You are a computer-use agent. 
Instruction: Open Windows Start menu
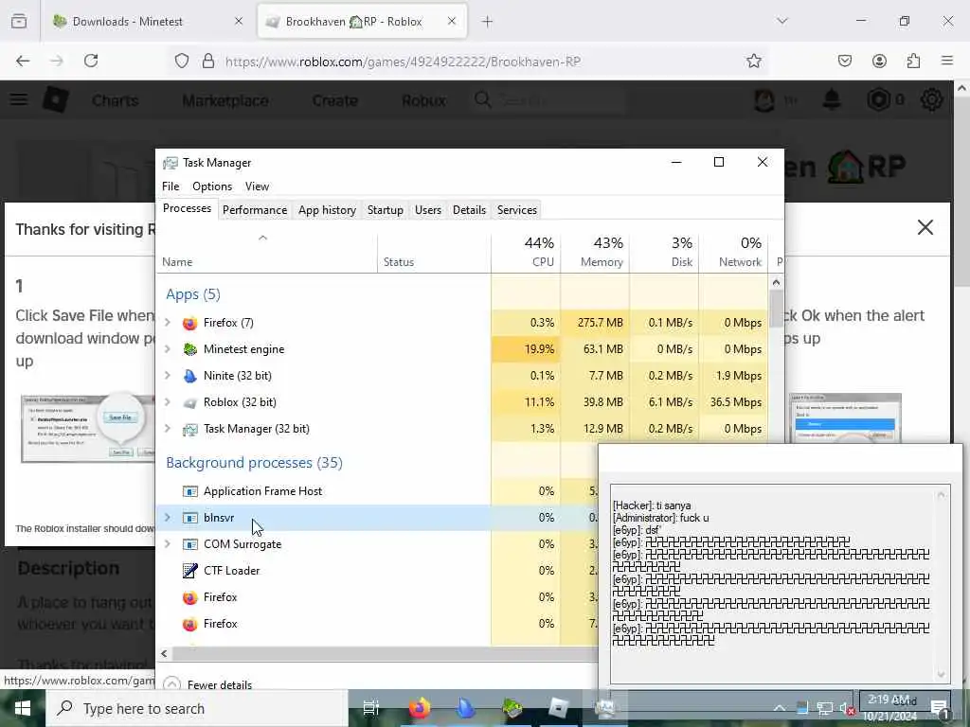click(23, 708)
